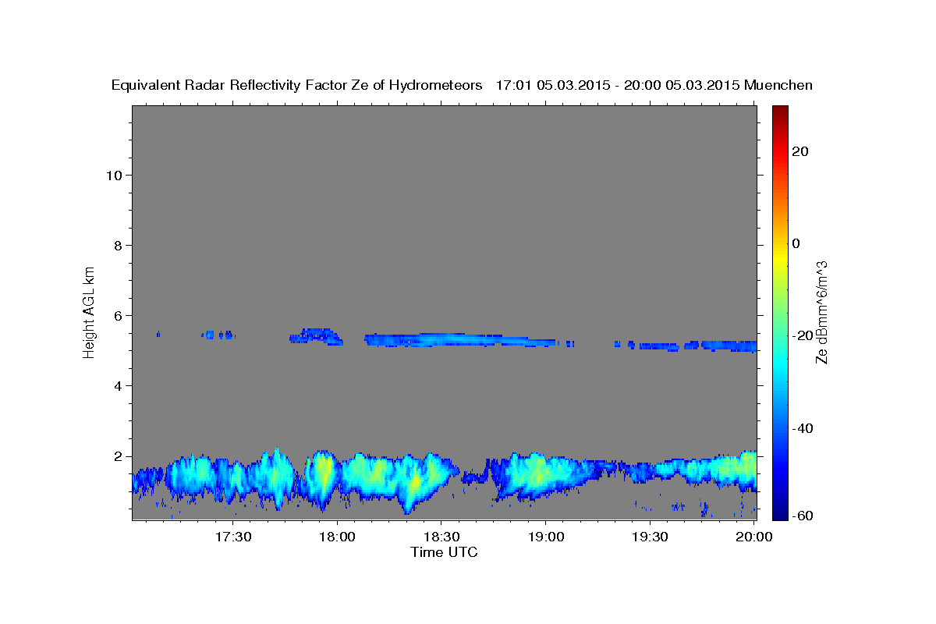The image size is (936, 624).
Task: Click the height axis label '6'
Action: click(119, 316)
